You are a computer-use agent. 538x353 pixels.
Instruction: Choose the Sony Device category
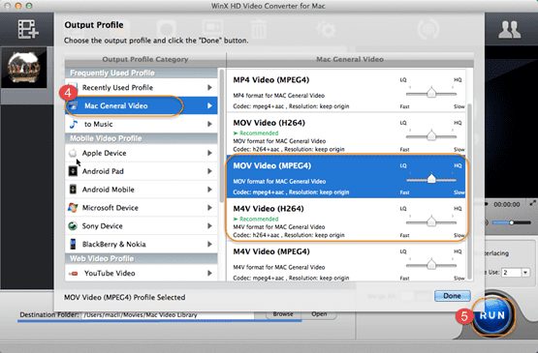141,225
